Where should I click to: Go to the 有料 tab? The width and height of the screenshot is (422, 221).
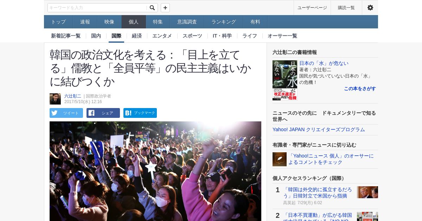pos(255,22)
